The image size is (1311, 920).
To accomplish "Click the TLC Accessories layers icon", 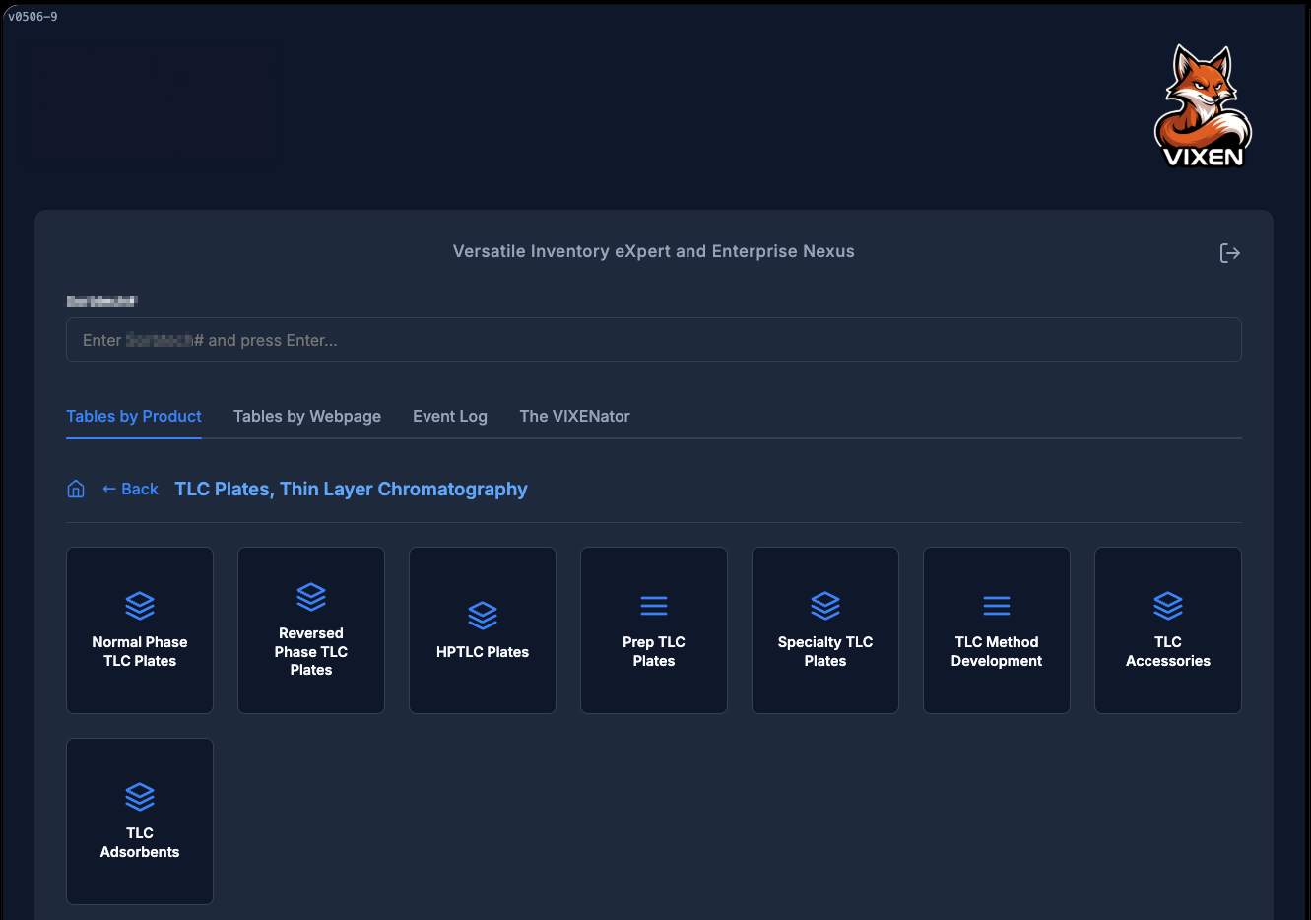I will (1168, 605).
